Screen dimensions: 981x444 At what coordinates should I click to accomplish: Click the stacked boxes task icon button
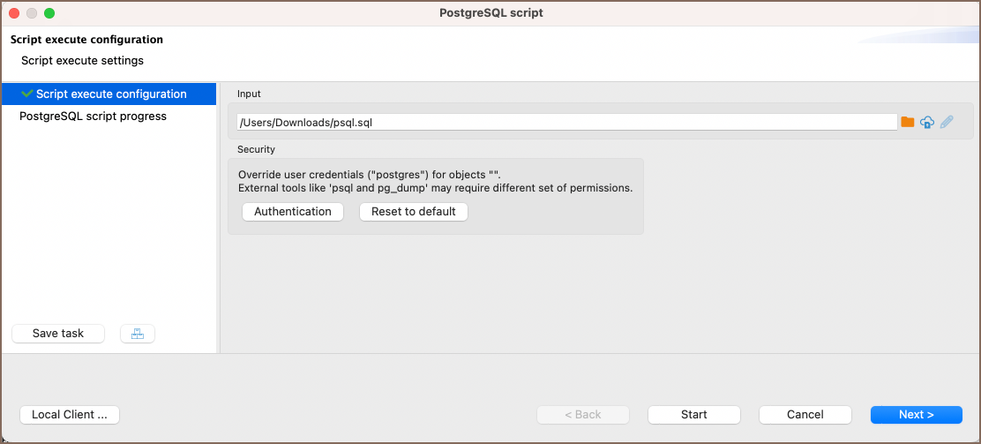137,334
